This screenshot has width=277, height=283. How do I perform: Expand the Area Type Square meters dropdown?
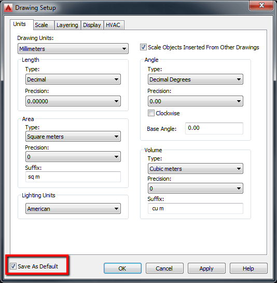[73, 137]
